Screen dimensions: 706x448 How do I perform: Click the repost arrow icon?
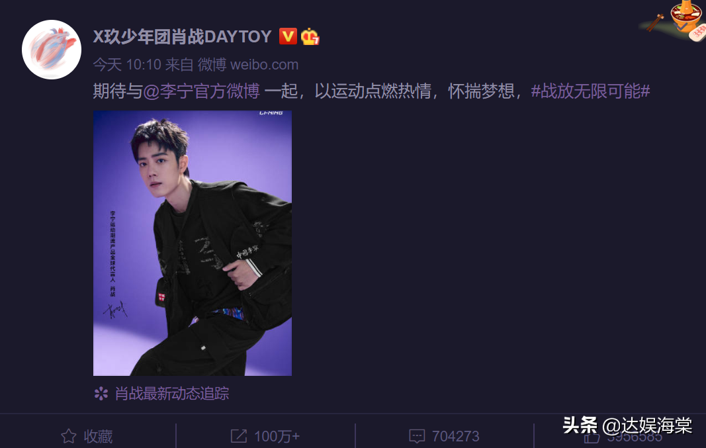tap(239, 436)
